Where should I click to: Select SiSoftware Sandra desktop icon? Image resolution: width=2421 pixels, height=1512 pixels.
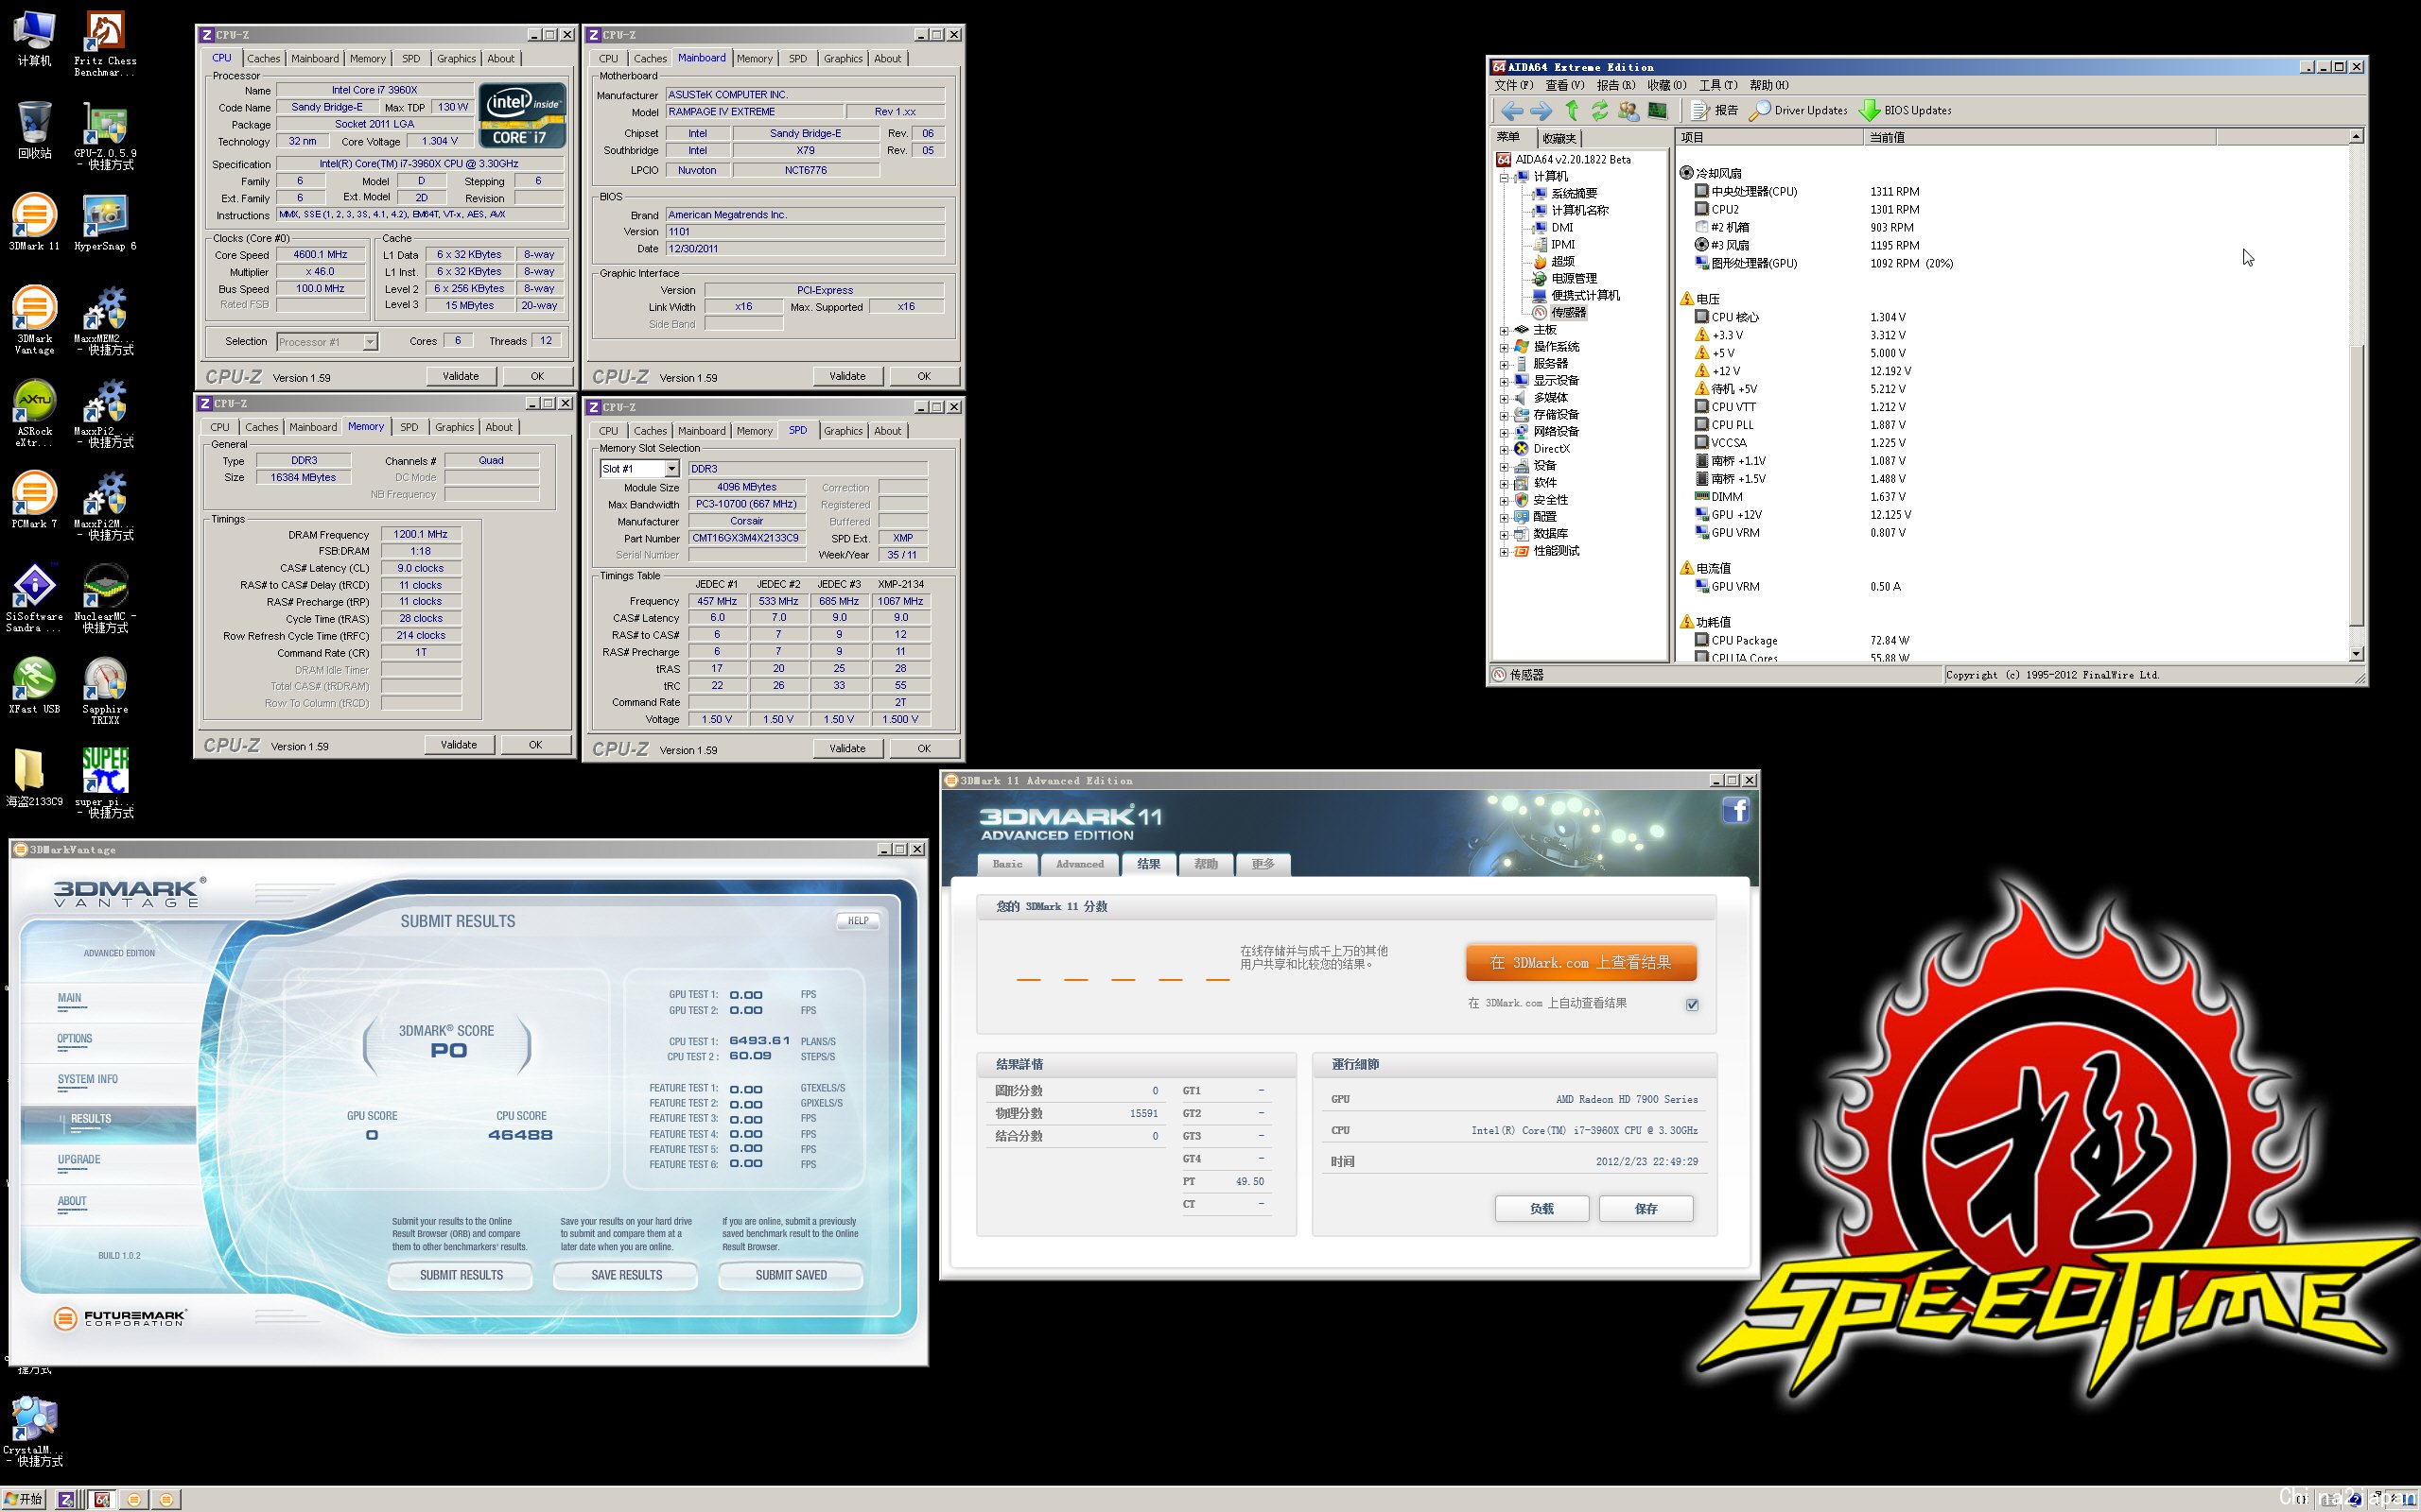pos(34,598)
